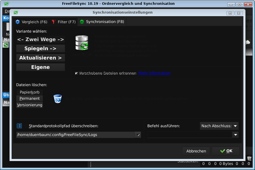
Task: Click the 0 Bytes statistic in main window
Action: [226, 164]
